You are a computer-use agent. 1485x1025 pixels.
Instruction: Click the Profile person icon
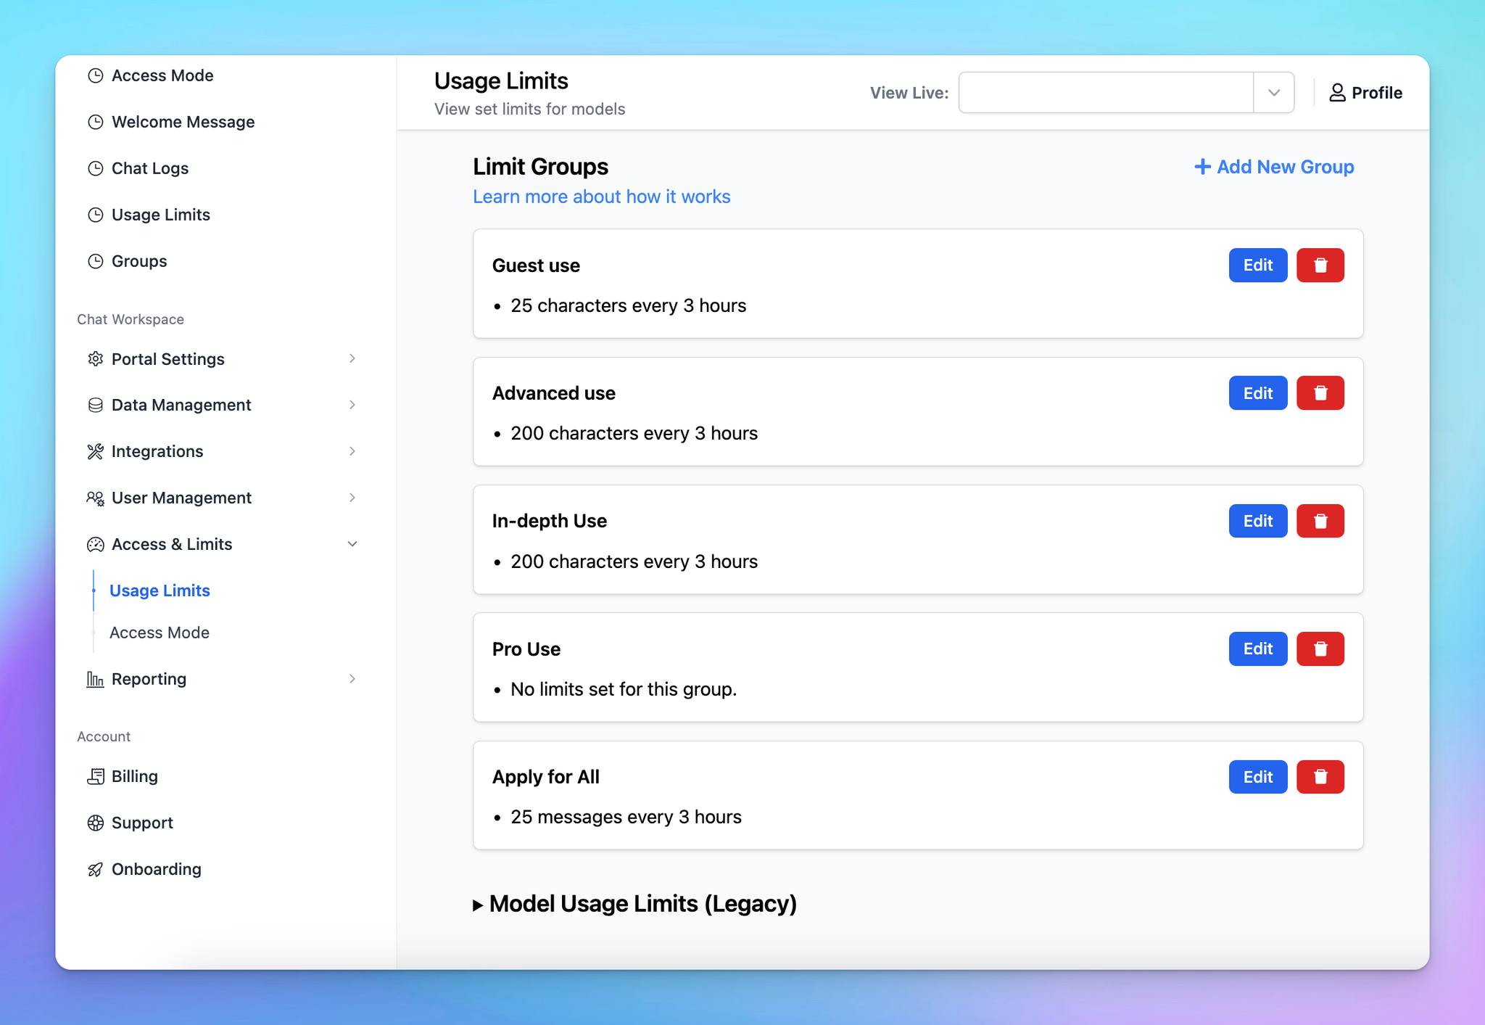click(1337, 93)
